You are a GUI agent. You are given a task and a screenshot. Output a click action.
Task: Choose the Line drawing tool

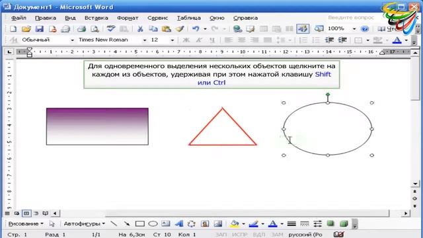click(x=114, y=223)
